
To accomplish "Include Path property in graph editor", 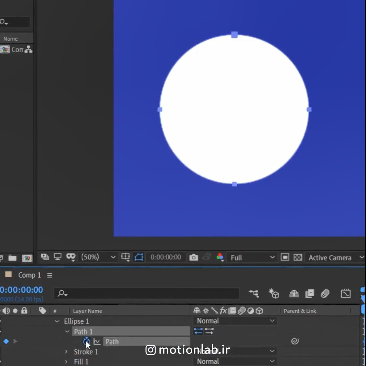I will pos(97,342).
